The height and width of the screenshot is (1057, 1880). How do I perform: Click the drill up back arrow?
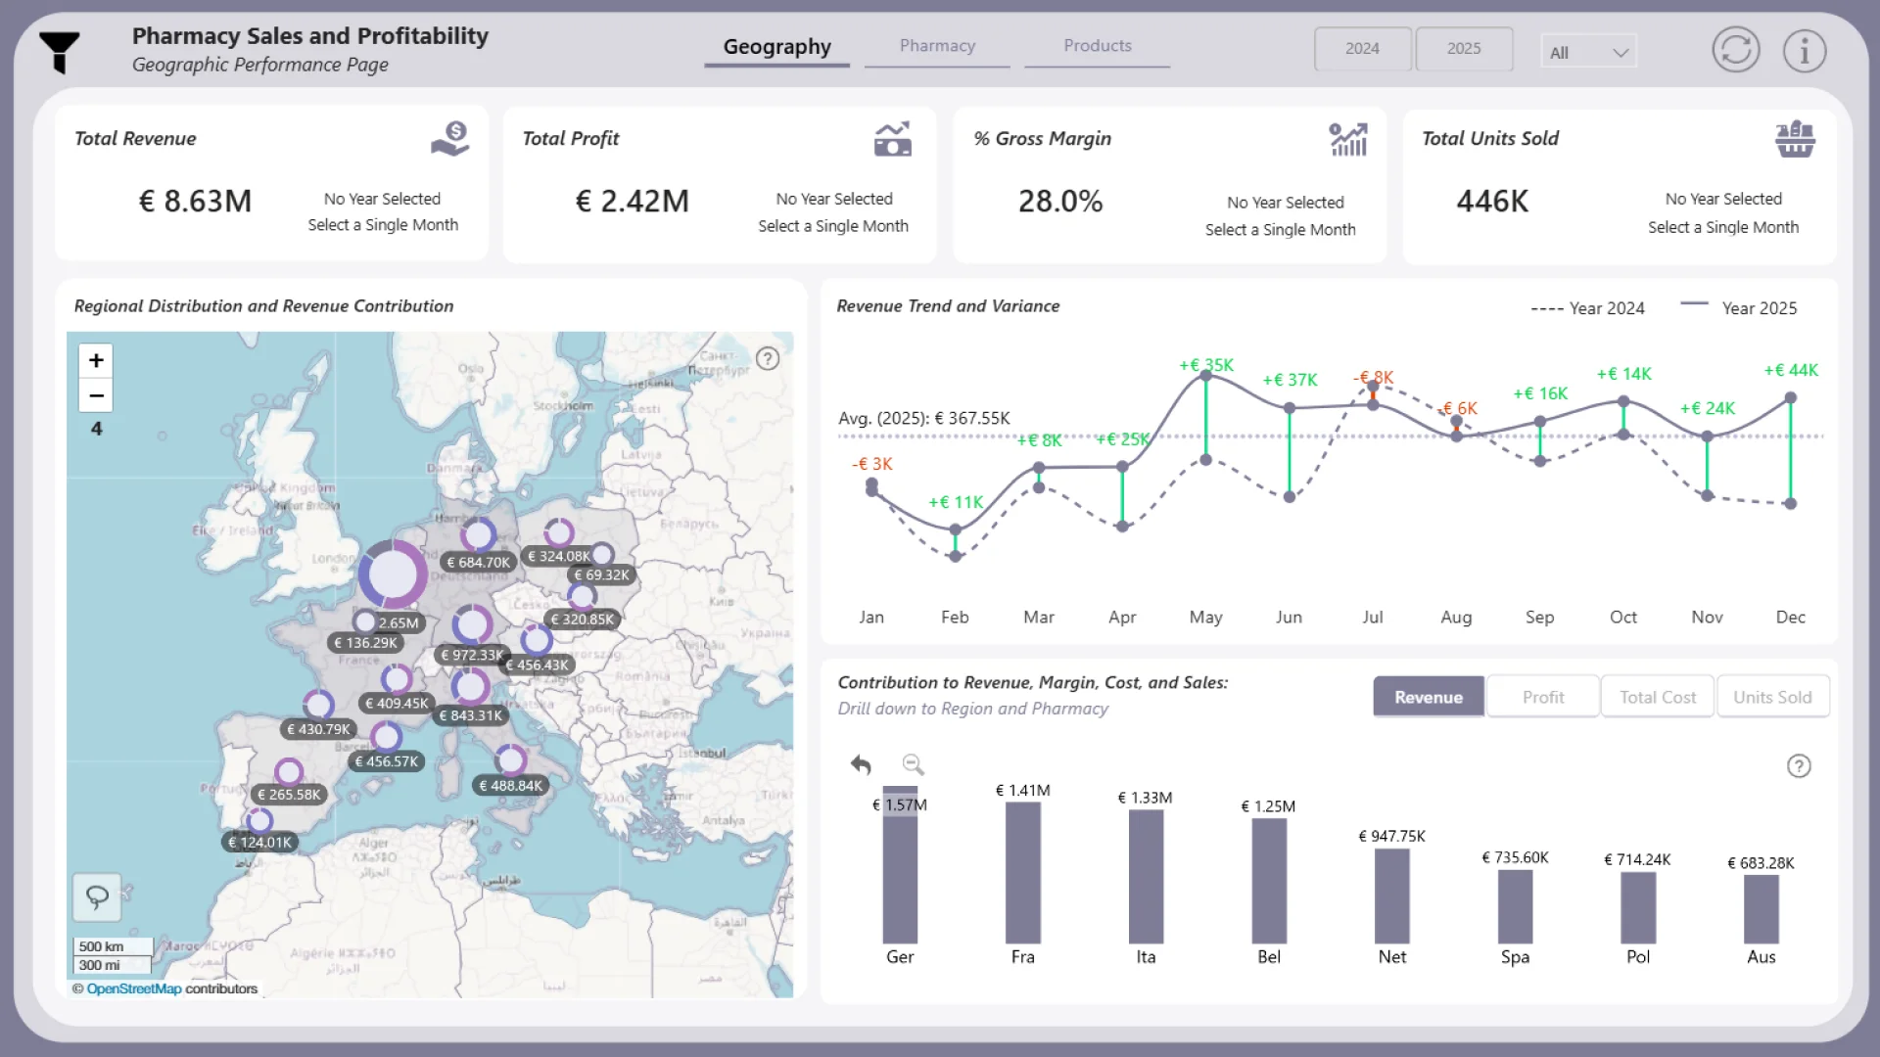(x=861, y=764)
